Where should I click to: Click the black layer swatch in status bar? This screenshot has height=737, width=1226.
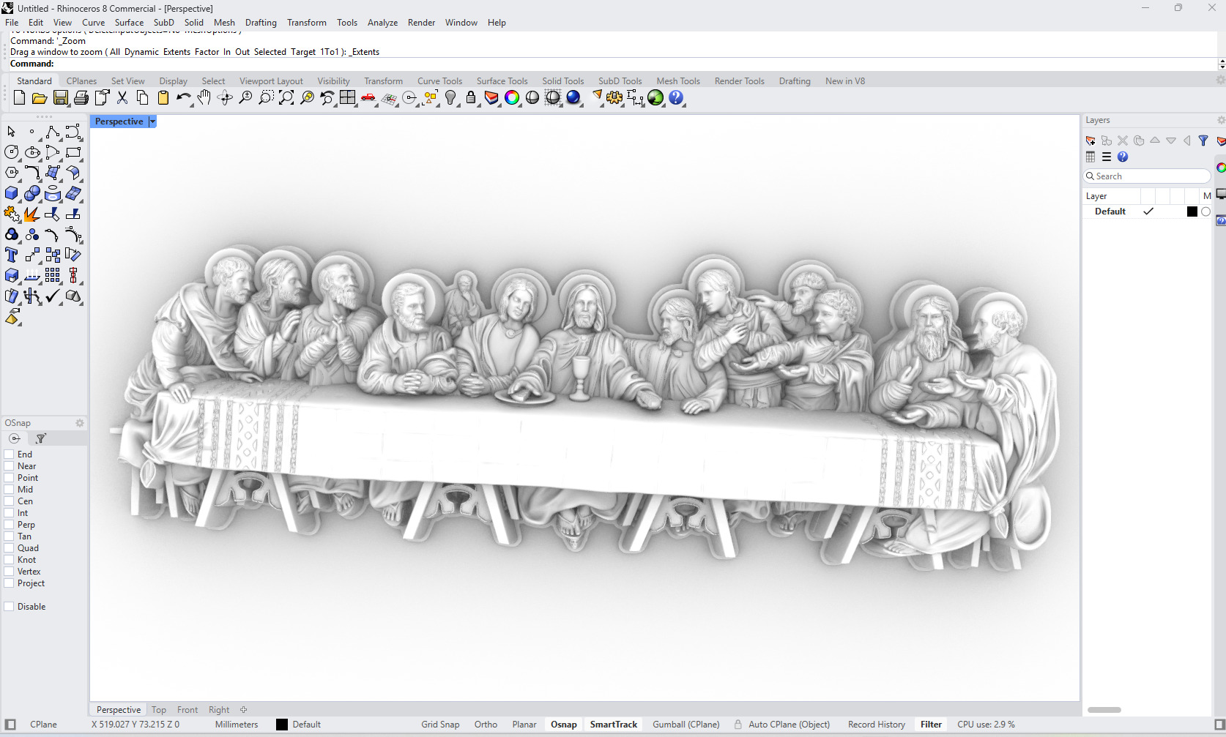(282, 725)
